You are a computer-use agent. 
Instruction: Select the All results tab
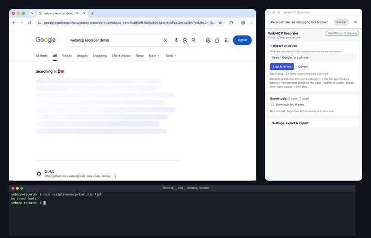[x=55, y=56]
